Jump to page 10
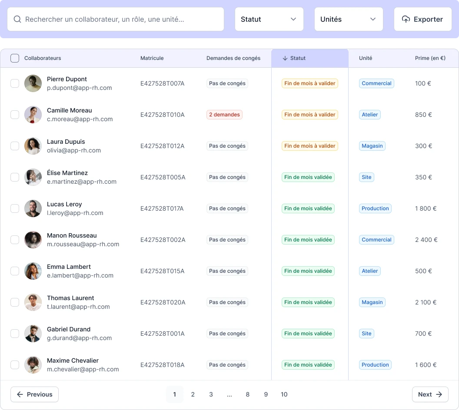The height and width of the screenshot is (410, 459). tap(284, 394)
